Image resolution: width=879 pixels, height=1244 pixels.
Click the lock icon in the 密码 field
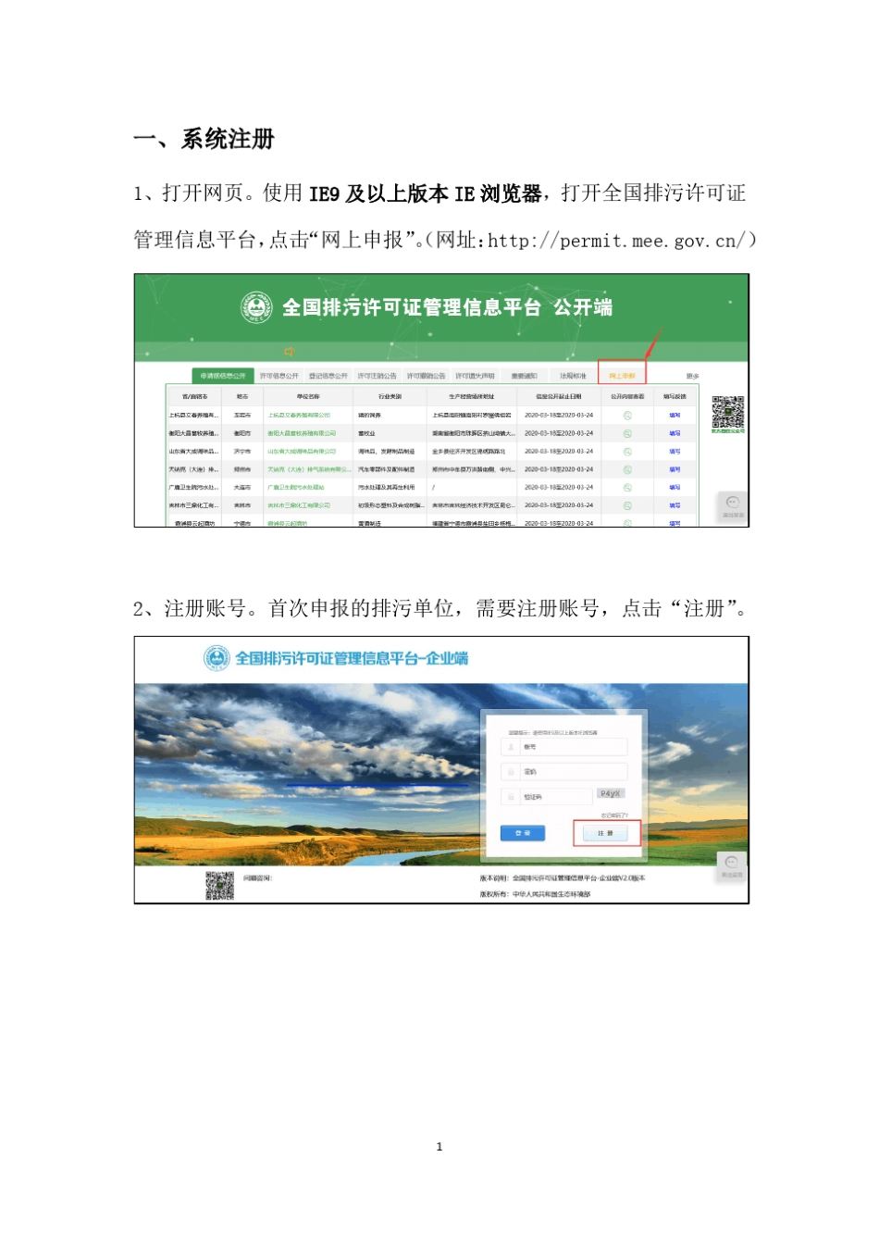(x=511, y=772)
